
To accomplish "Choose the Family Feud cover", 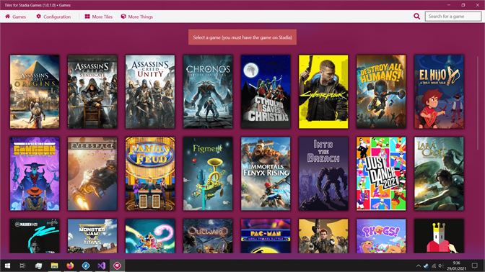I will pyautogui.click(x=150, y=173).
